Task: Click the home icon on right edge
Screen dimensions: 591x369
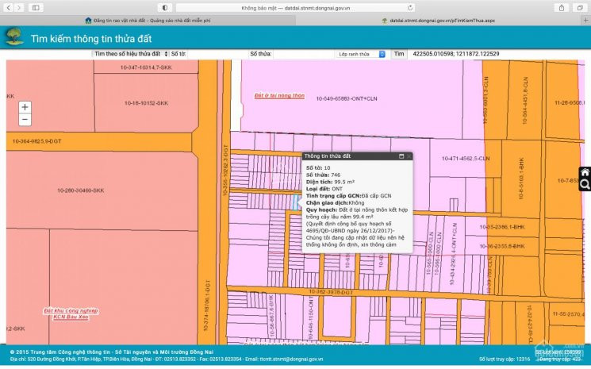Action: click(x=585, y=173)
